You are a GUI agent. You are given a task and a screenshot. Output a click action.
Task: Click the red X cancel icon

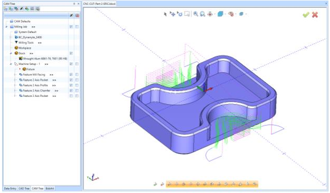(x=315, y=15)
